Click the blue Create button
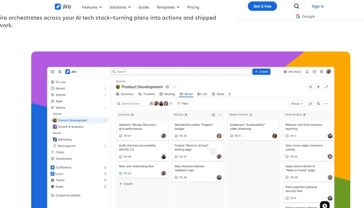364x208 pixels. coord(261,72)
